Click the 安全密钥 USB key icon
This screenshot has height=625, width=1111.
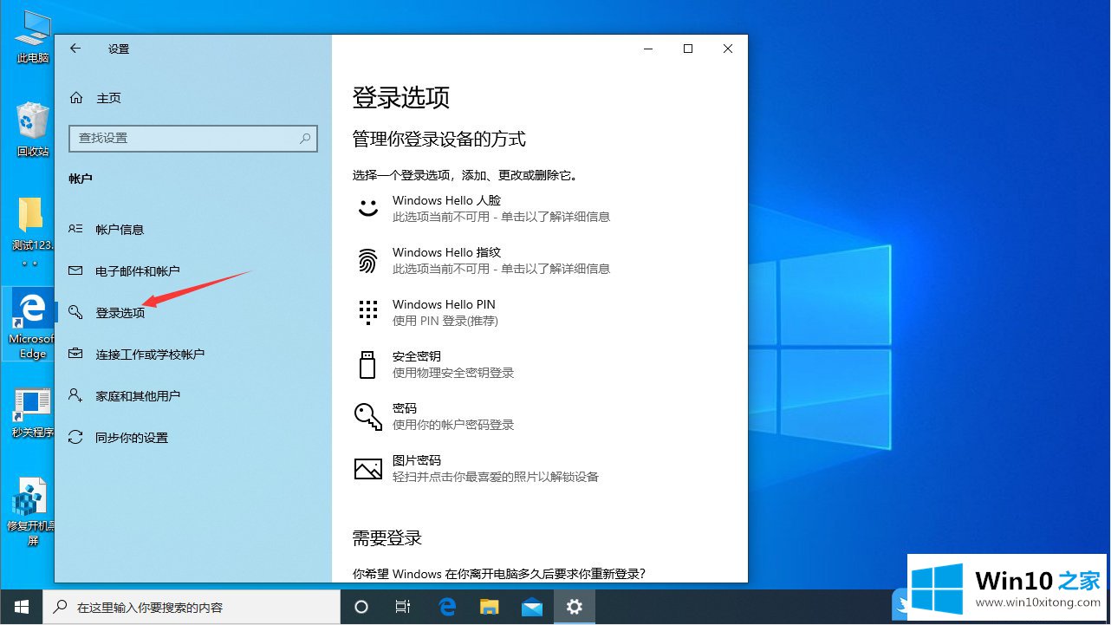[367, 364]
